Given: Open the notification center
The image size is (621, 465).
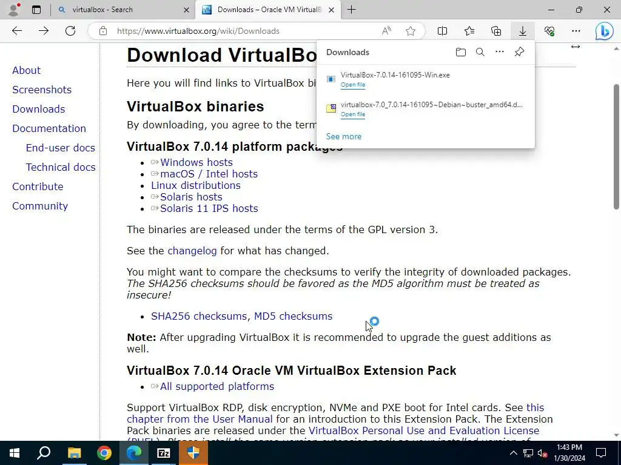Looking at the screenshot, I should coord(601,453).
